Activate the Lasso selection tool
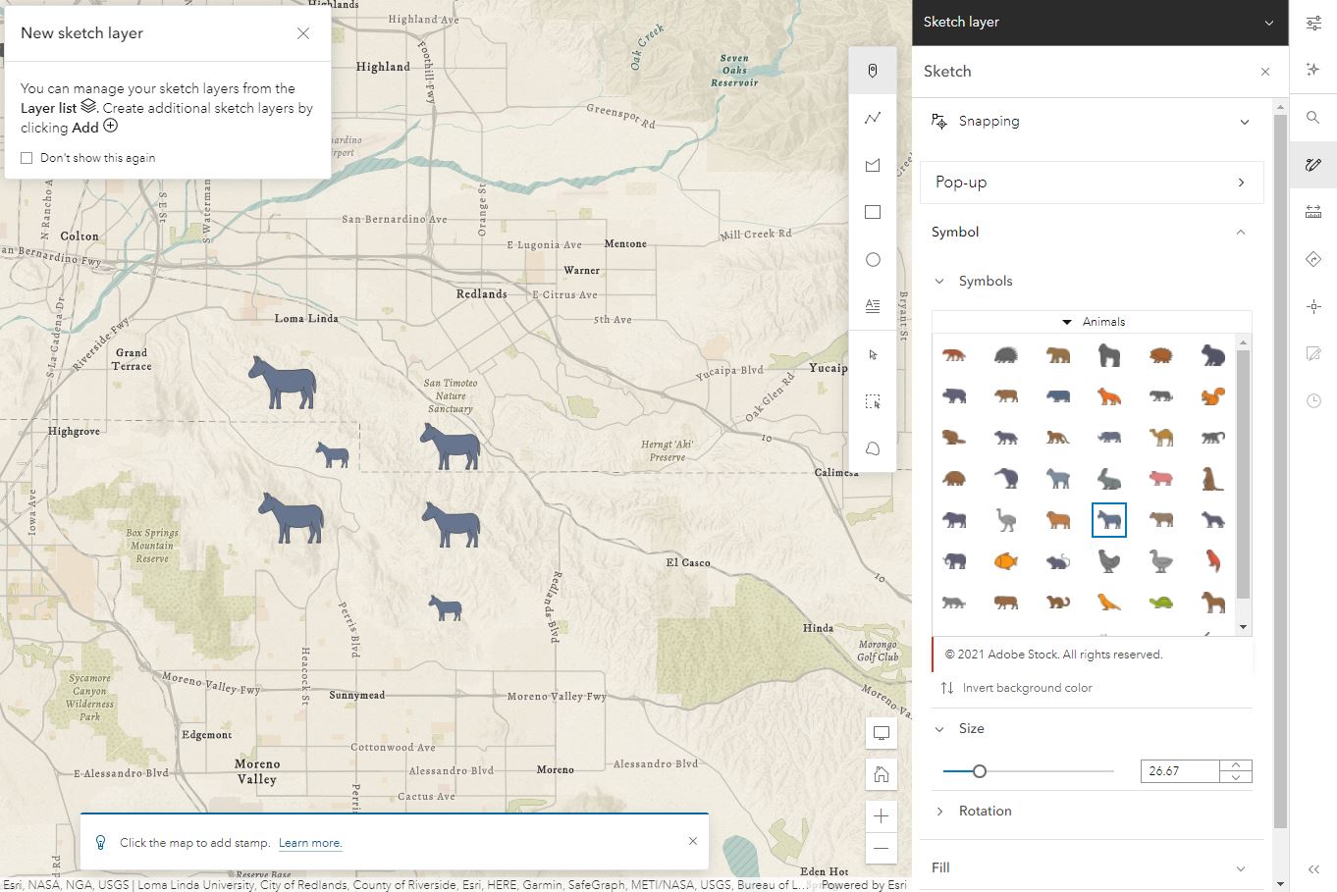The height and width of the screenshot is (892, 1337). [872, 448]
